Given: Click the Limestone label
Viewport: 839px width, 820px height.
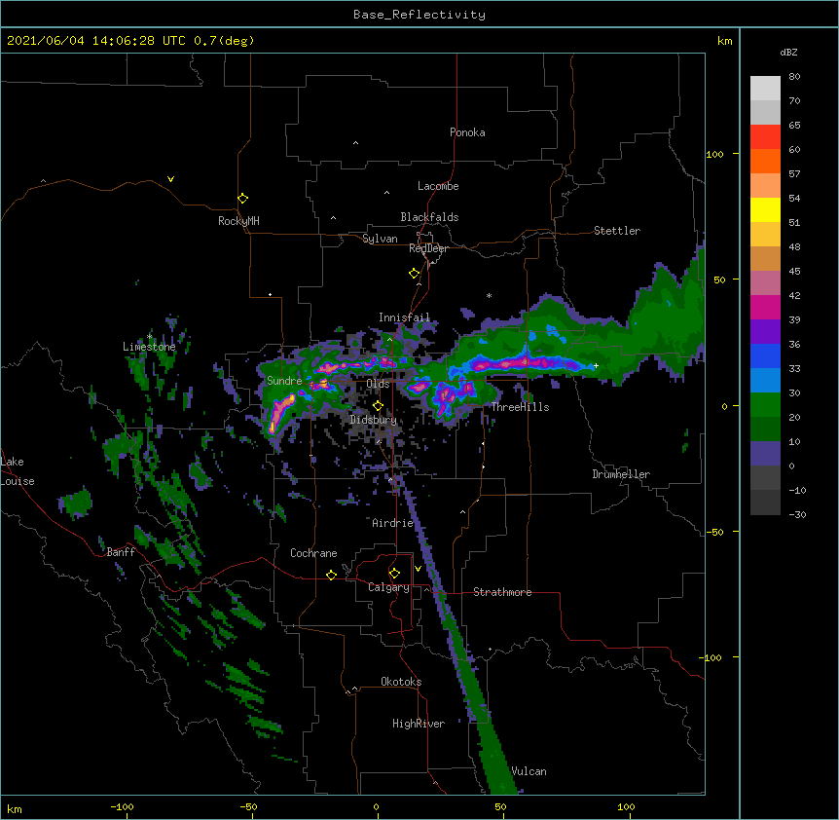Looking at the screenshot, I should coord(149,347).
